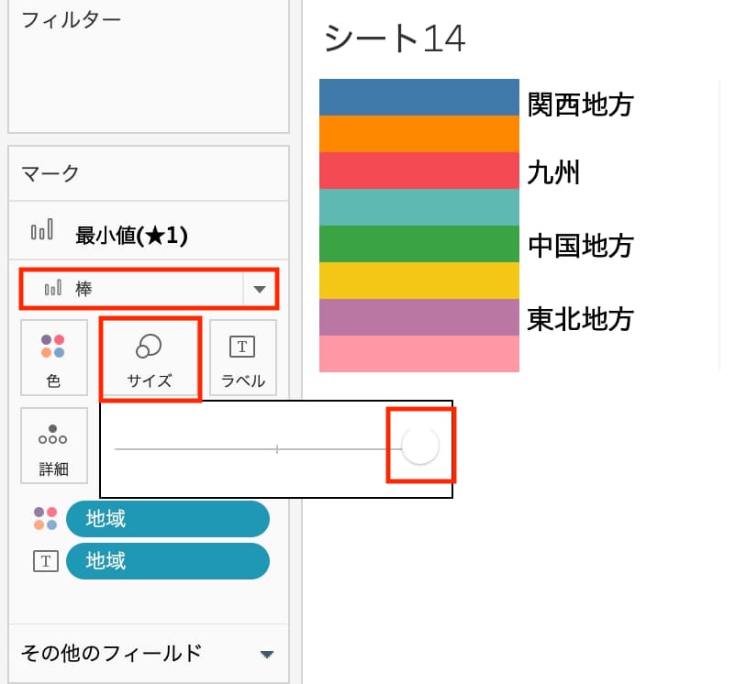Open the 棒 mark type dropdown arrow
747x684 pixels.
[x=260, y=289]
